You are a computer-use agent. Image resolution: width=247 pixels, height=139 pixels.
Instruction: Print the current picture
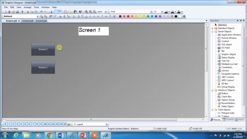(x=51, y=12)
